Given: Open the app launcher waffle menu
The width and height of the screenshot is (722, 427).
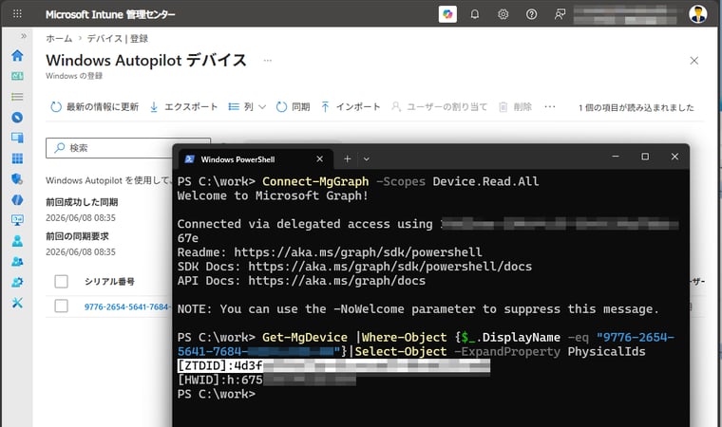Looking at the screenshot, I should pyautogui.click(x=17, y=14).
